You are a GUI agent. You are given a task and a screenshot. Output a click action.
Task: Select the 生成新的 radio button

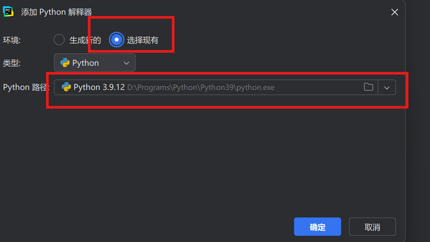point(59,40)
